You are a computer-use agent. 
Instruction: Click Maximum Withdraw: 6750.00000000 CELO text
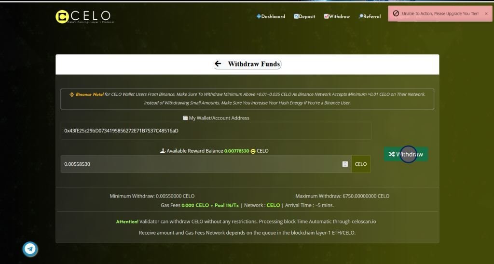[343, 196]
